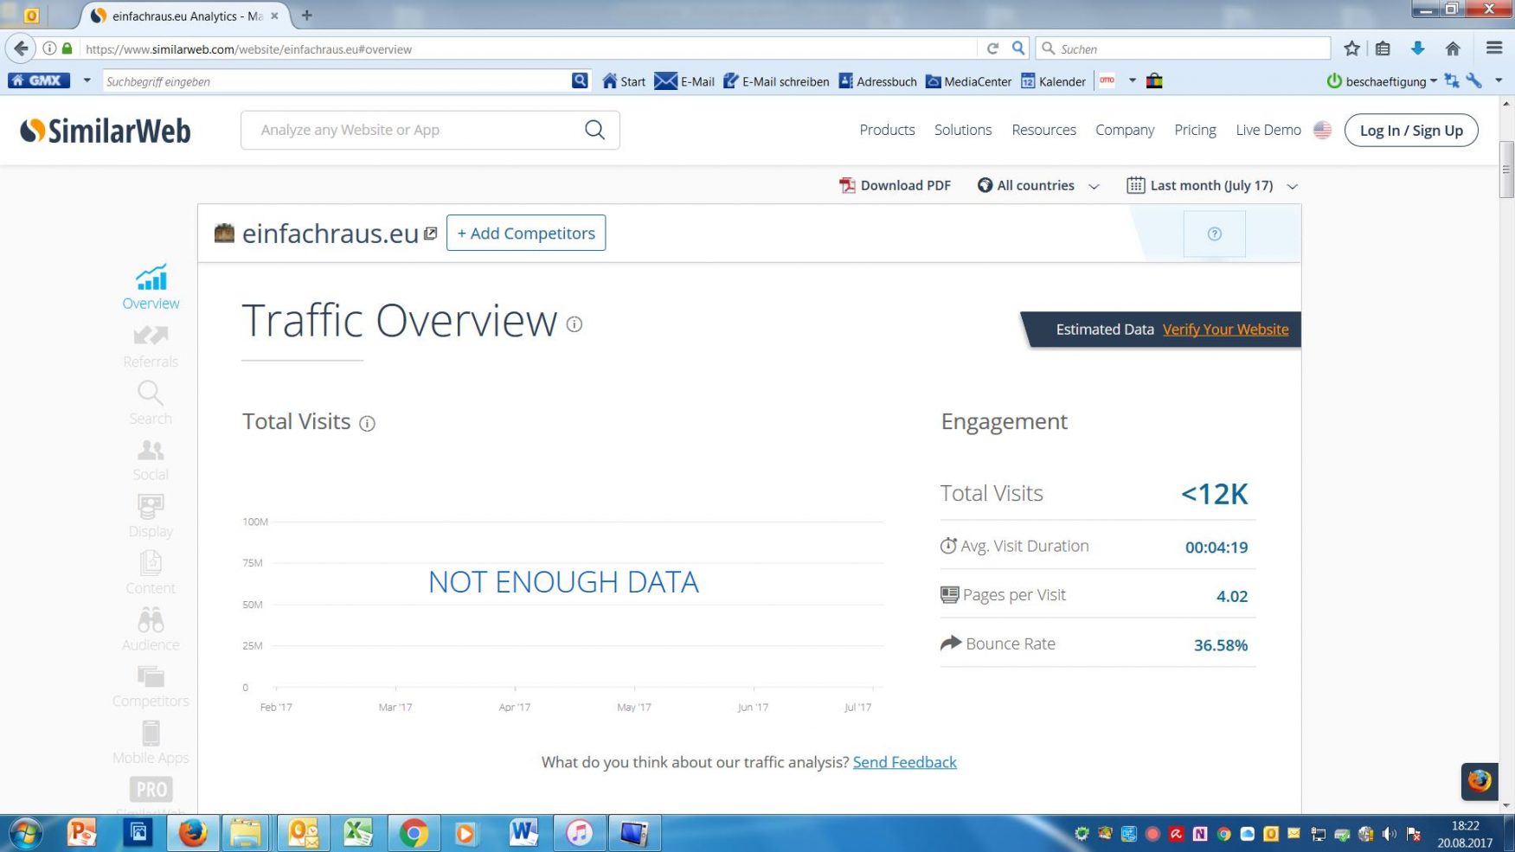Click Send Feedback link
The width and height of the screenshot is (1515, 852).
904,762
